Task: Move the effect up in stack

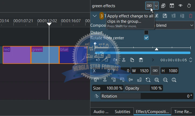Action: tap(173, 16)
